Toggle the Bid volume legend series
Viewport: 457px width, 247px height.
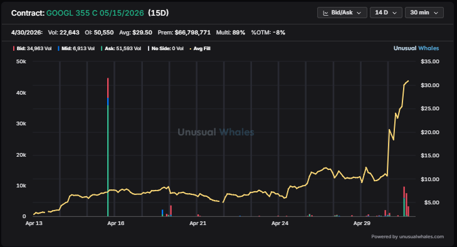(x=33, y=48)
